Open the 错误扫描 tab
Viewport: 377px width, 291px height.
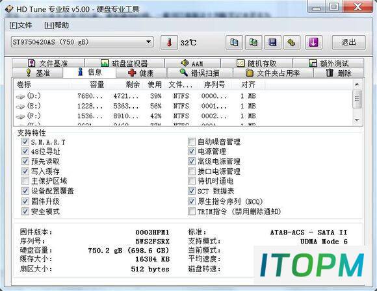coord(200,73)
